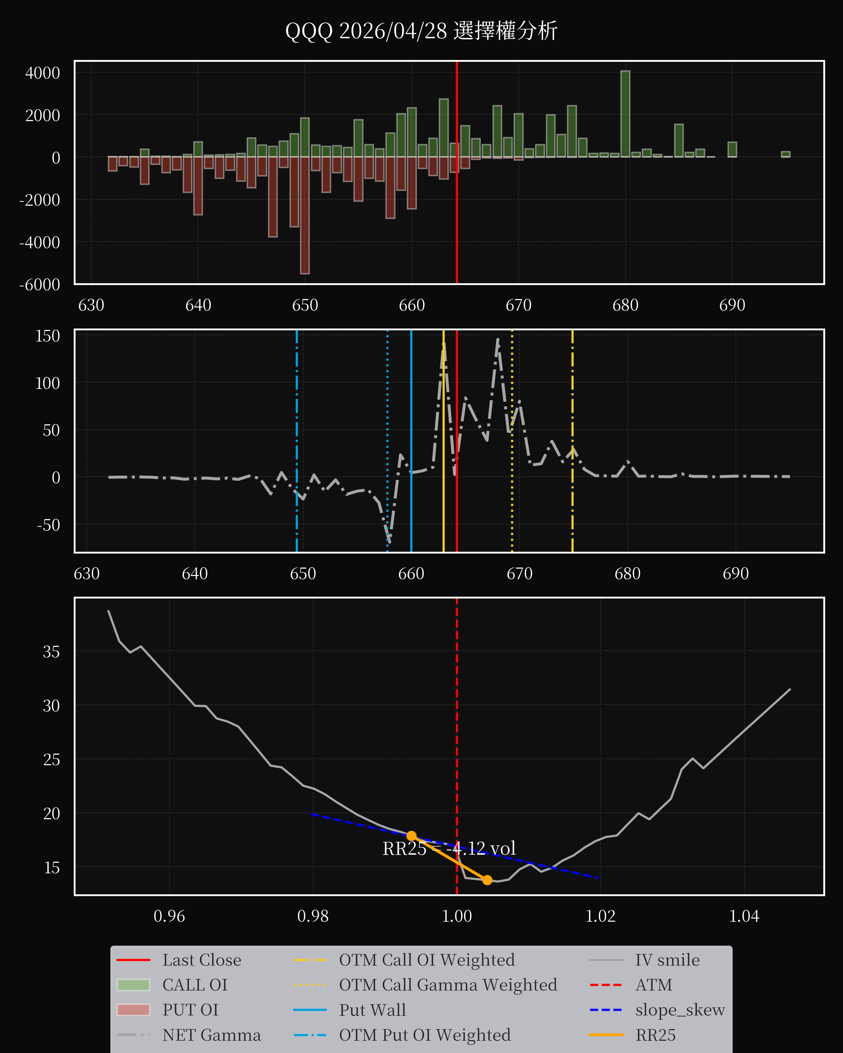Click the solid yellow line near 663 in gamma chart
843x1053 pixels.
444,441
